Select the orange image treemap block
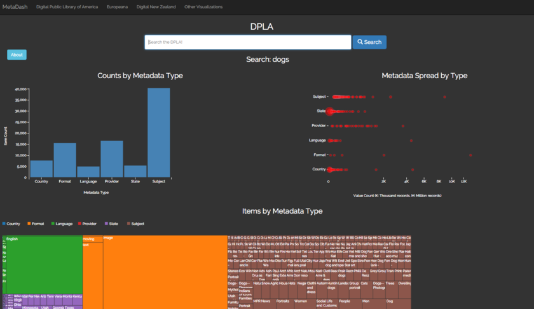The height and width of the screenshot is (309, 534). pos(165,272)
